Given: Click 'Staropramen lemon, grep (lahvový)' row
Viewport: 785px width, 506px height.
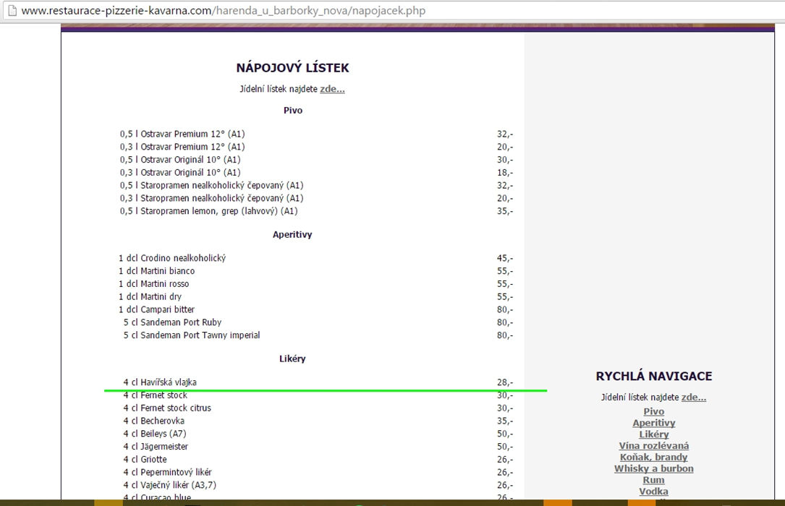Looking at the screenshot, I should coord(316,211).
